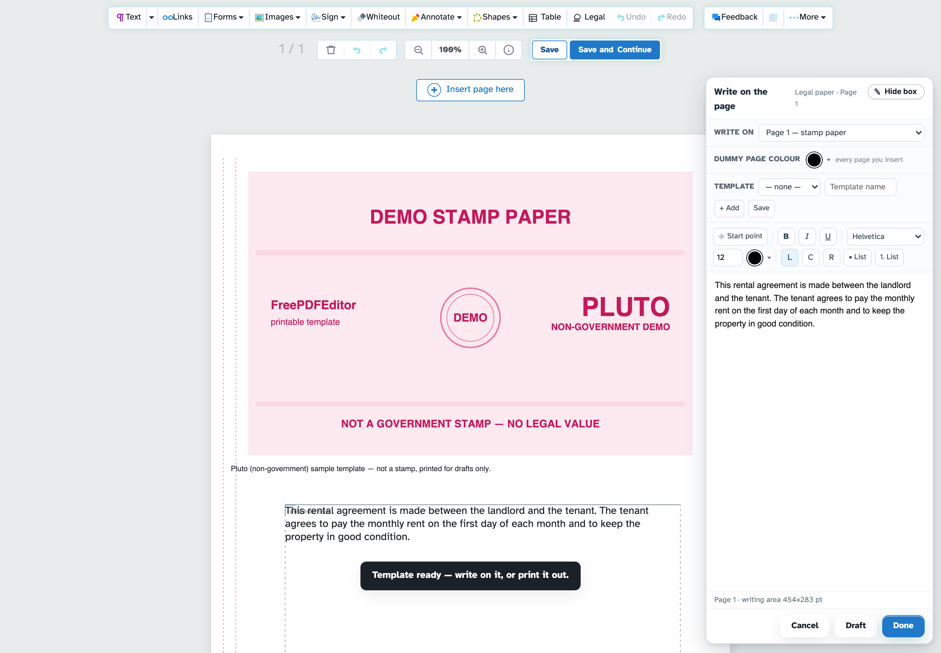Open the Helvetica font dropdown
Image resolution: width=941 pixels, height=653 pixels.
pyautogui.click(x=885, y=236)
